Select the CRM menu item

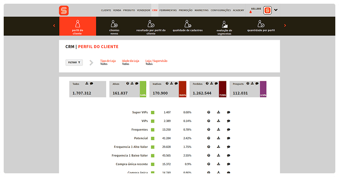[154, 10]
